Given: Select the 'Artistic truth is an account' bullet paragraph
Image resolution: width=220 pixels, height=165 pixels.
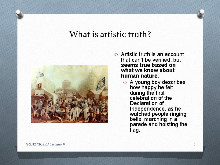Looking at the screenshot, I should pyautogui.click(x=152, y=65).
